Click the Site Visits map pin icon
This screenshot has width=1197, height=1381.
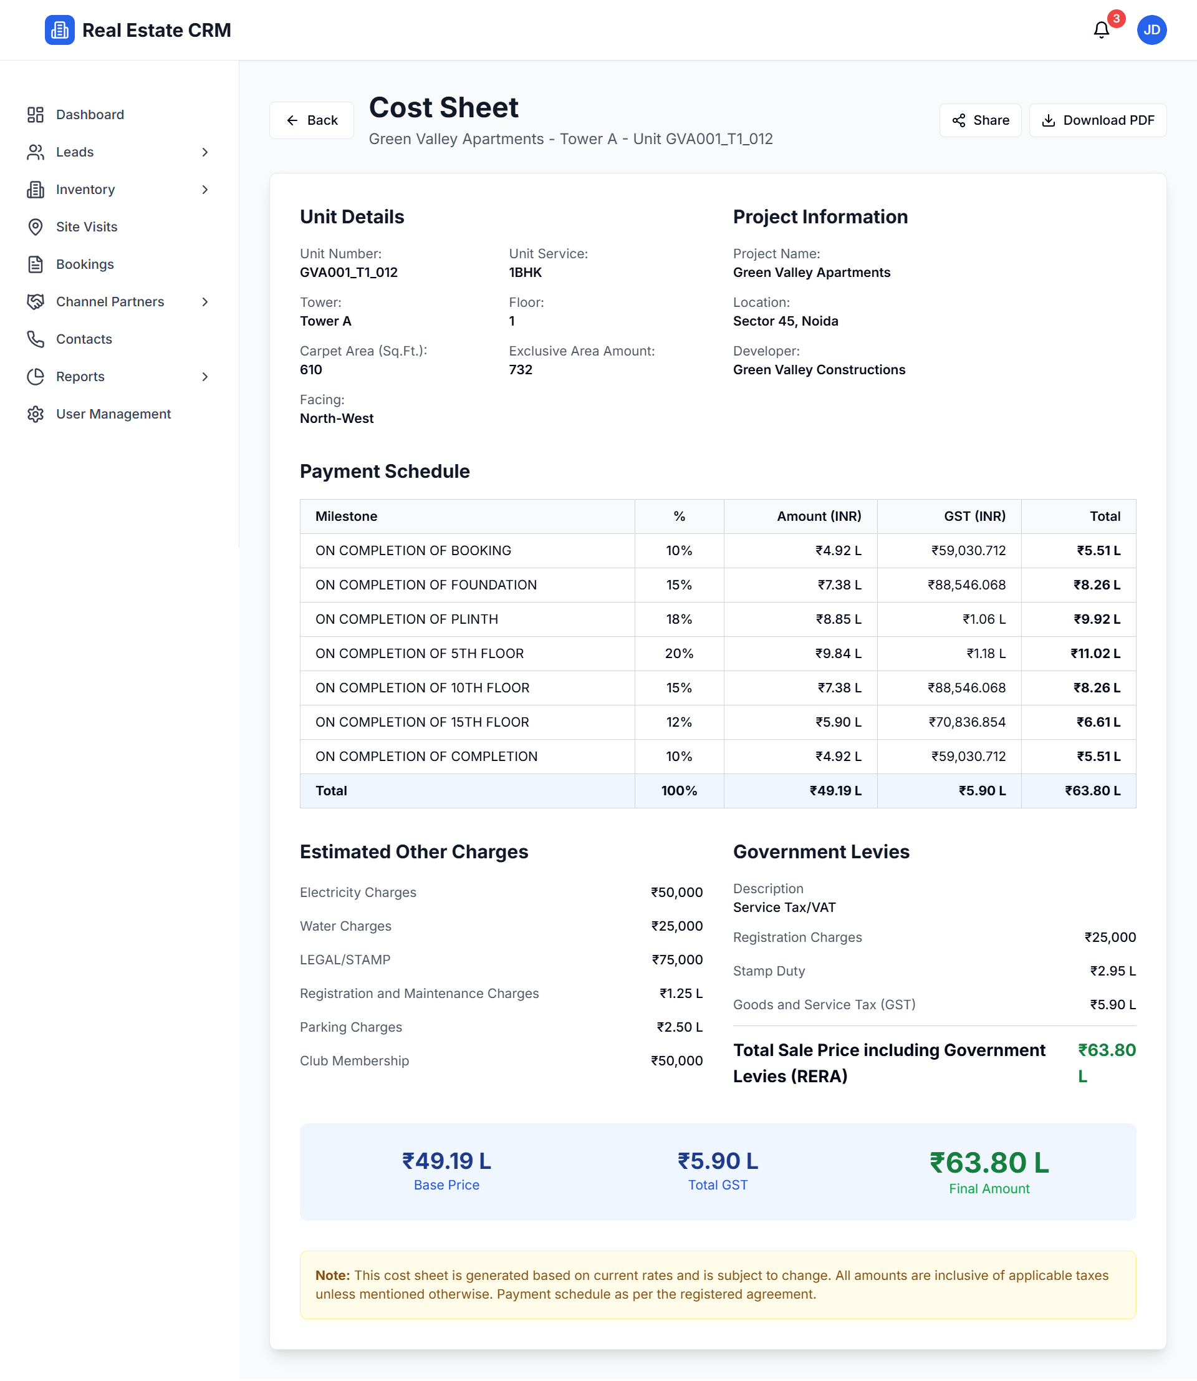pos(36,226)
